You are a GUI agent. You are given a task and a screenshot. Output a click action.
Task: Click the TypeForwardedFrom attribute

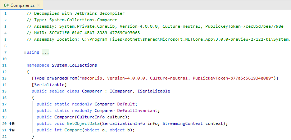pyautogui.click(x=55, y=78)
